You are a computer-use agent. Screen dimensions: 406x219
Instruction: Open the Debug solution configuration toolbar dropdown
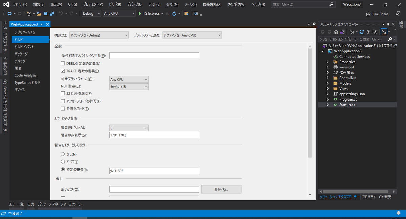(91, 14)
